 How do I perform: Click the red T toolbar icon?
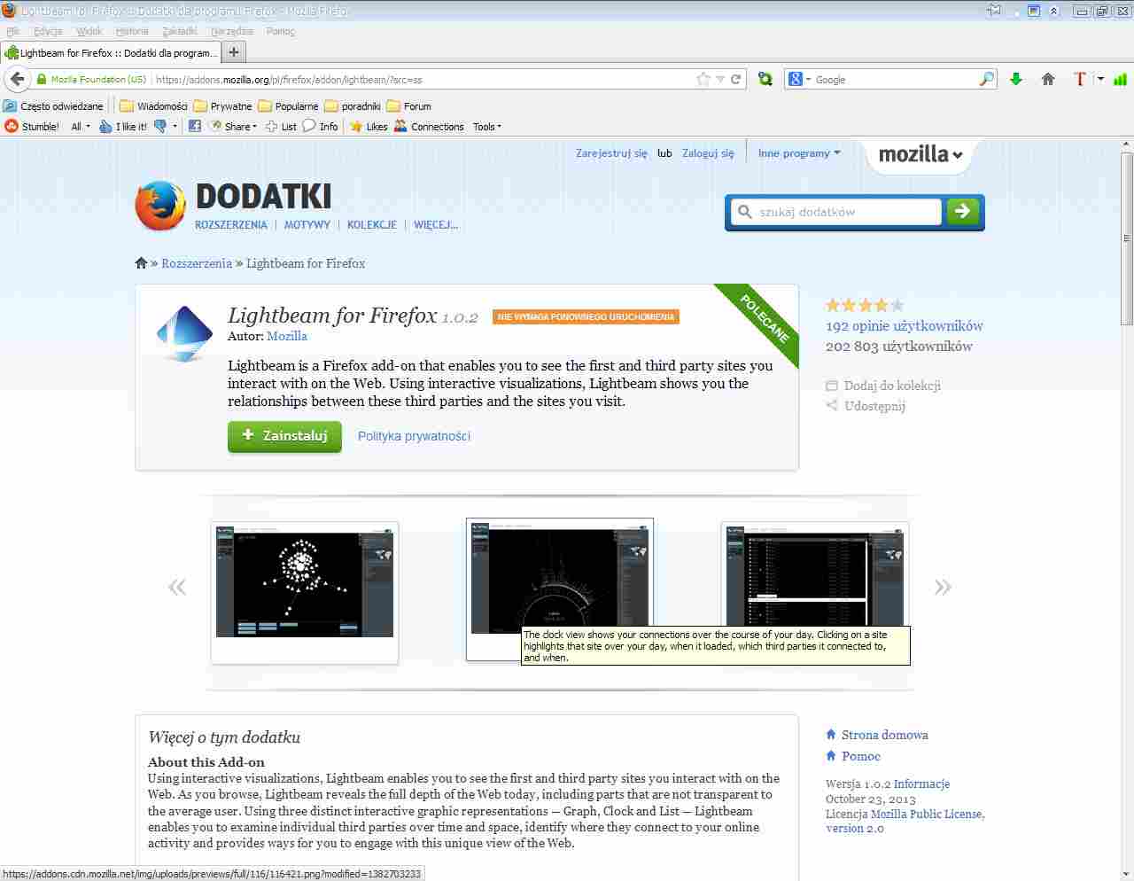[x=1079, y=79]
